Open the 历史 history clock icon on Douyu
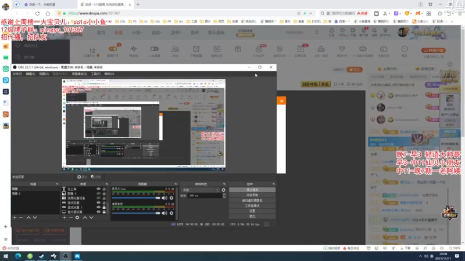Screen dimensions: 465x261 (x=331, y=32)
